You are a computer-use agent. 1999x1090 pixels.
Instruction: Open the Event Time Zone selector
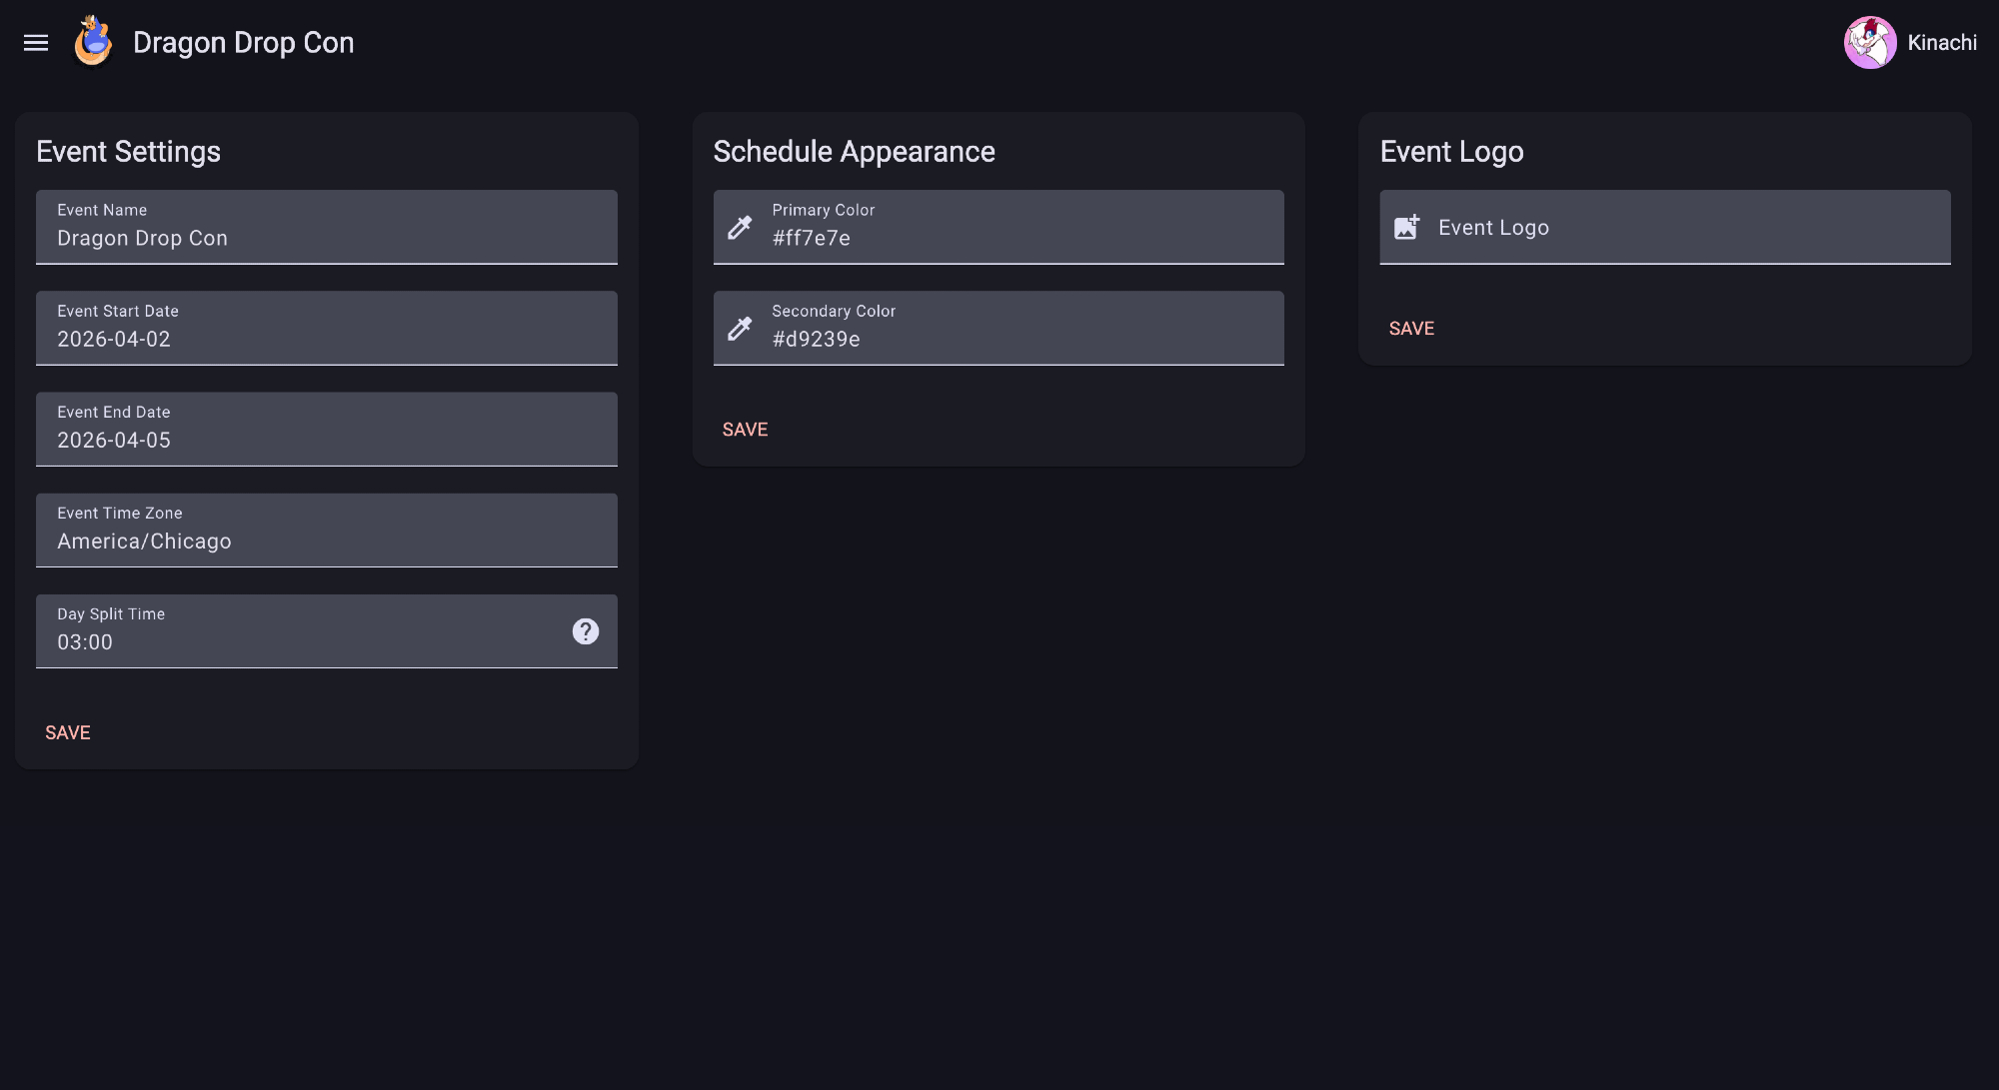tap(326, 541)
